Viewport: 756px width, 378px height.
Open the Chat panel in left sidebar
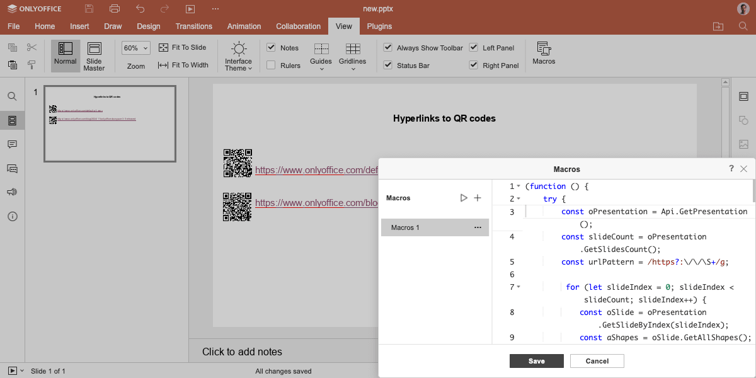(x=12, y=168)
